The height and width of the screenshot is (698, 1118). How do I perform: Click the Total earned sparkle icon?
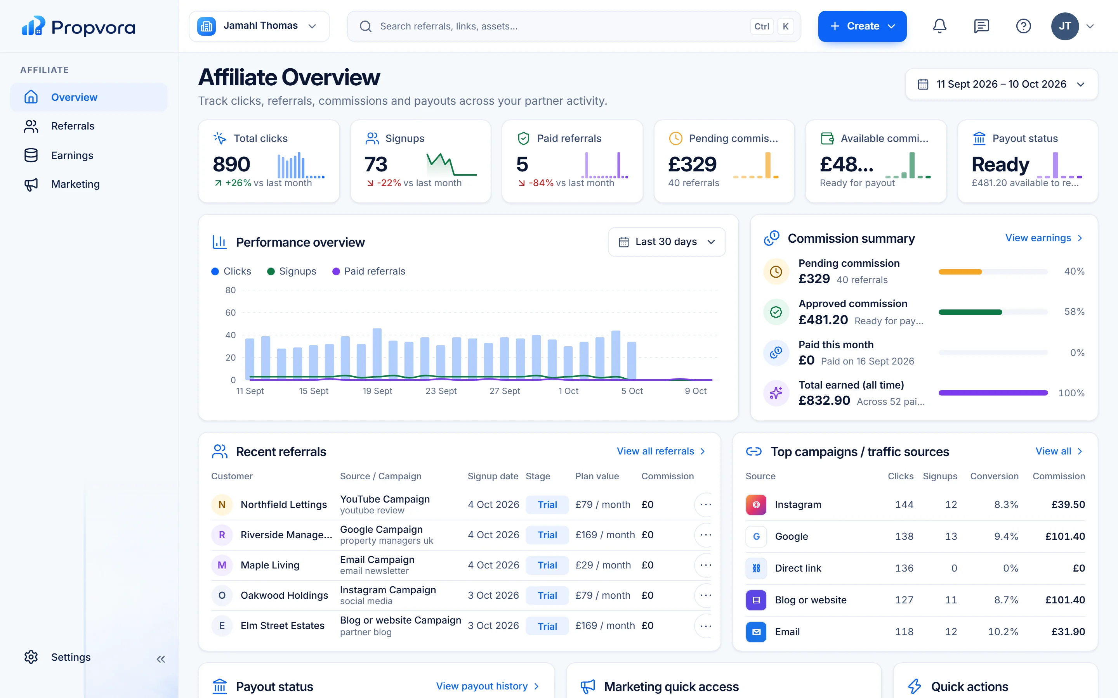coord(776,393)
